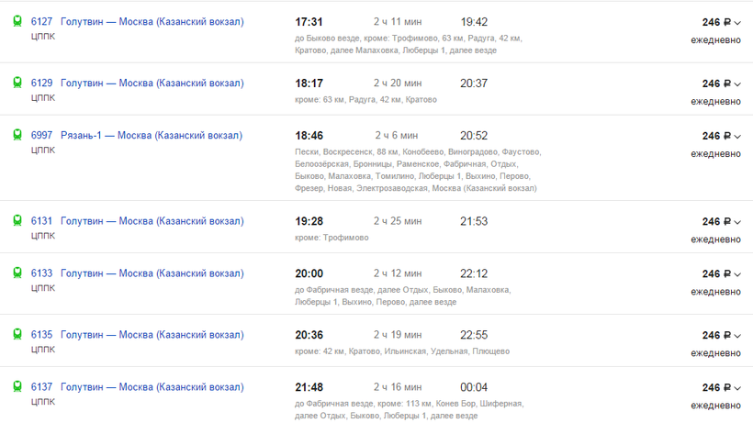Click the train icon next to 6131

[17, 221]
